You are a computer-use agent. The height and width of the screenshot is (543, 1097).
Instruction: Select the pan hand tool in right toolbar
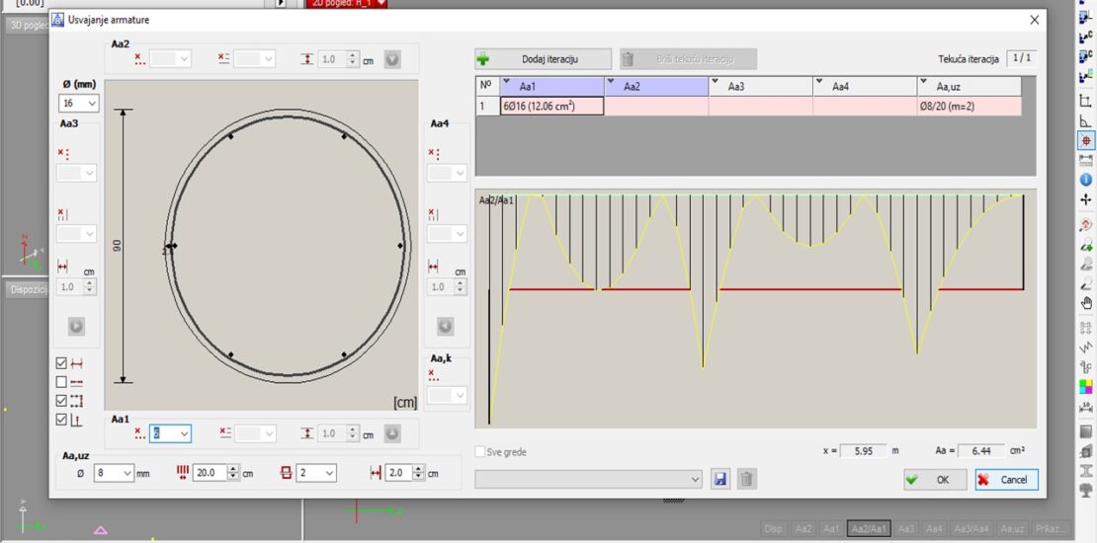click(1086, 303)
